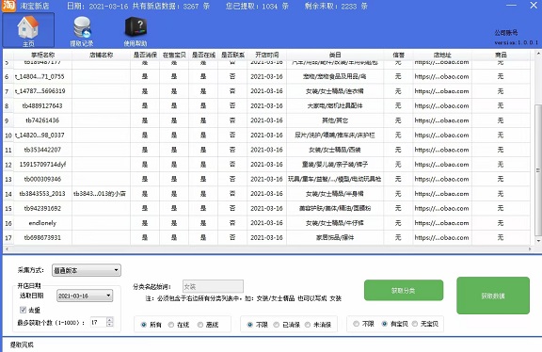Select row number 16 in the table
This screenshot has height=352, width=542.
[x=8, y=223]
